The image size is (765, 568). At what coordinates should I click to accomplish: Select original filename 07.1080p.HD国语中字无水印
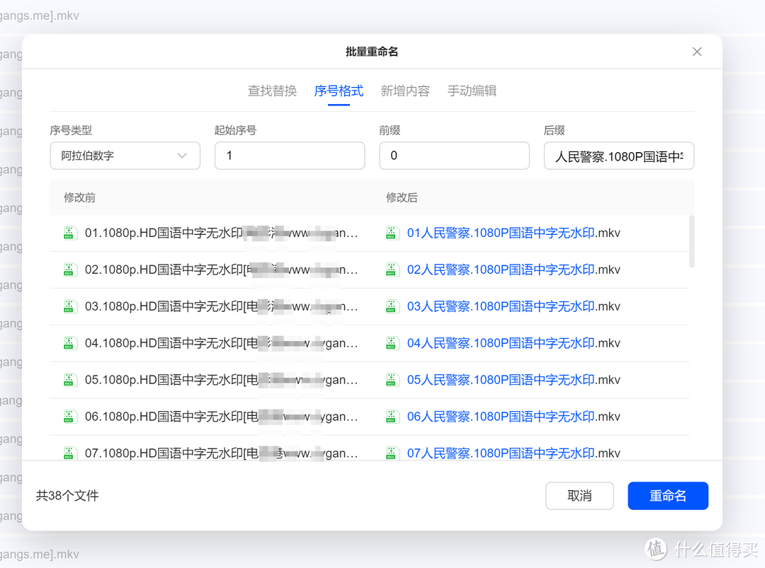[221, 453]
